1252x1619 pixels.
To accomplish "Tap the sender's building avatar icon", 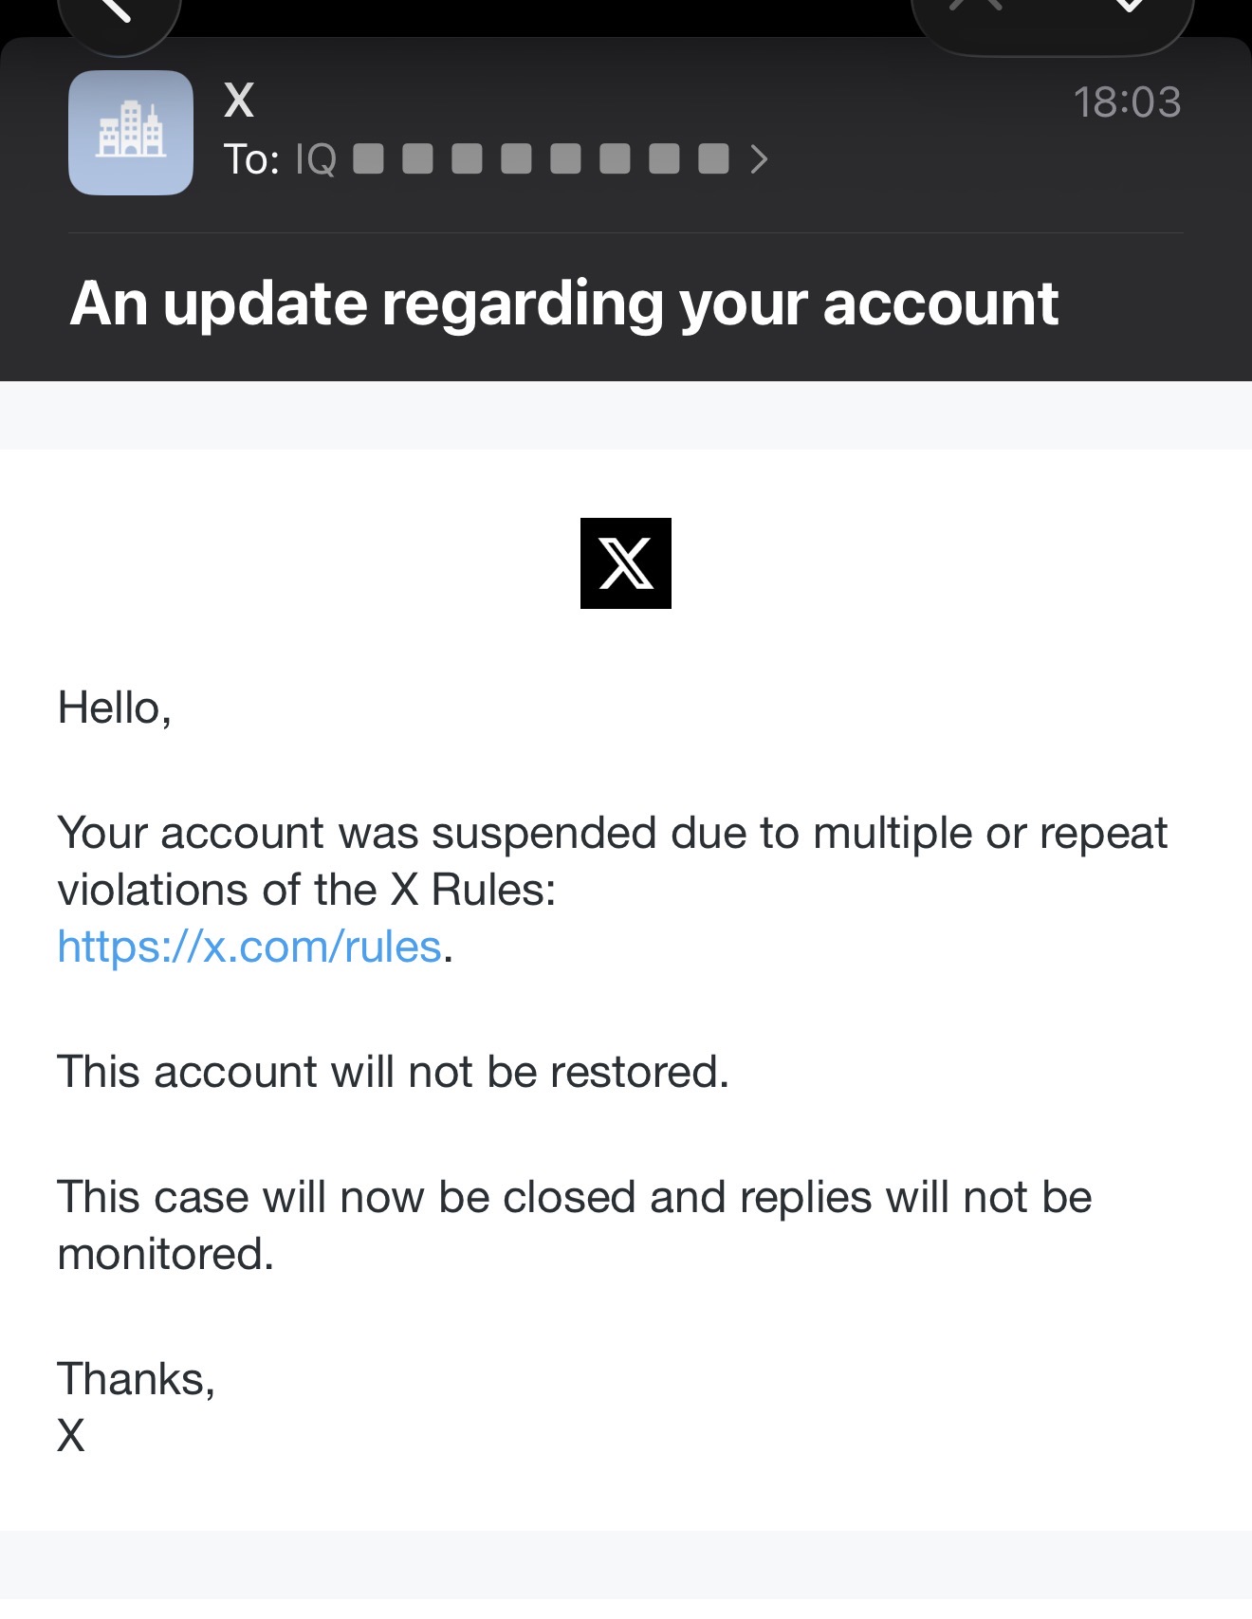I will pyautogui.click(x=131, y=133).
